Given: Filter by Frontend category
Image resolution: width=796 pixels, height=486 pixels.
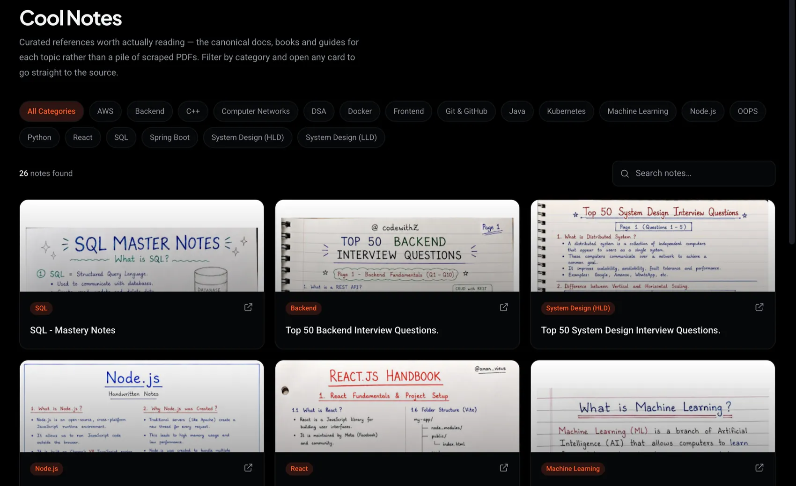Looking at the screenshot, I should point(409,111).
